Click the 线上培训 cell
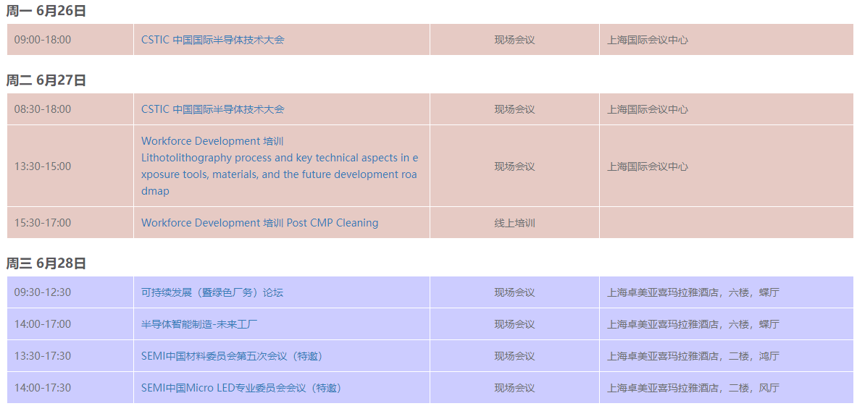 point(514,223)
